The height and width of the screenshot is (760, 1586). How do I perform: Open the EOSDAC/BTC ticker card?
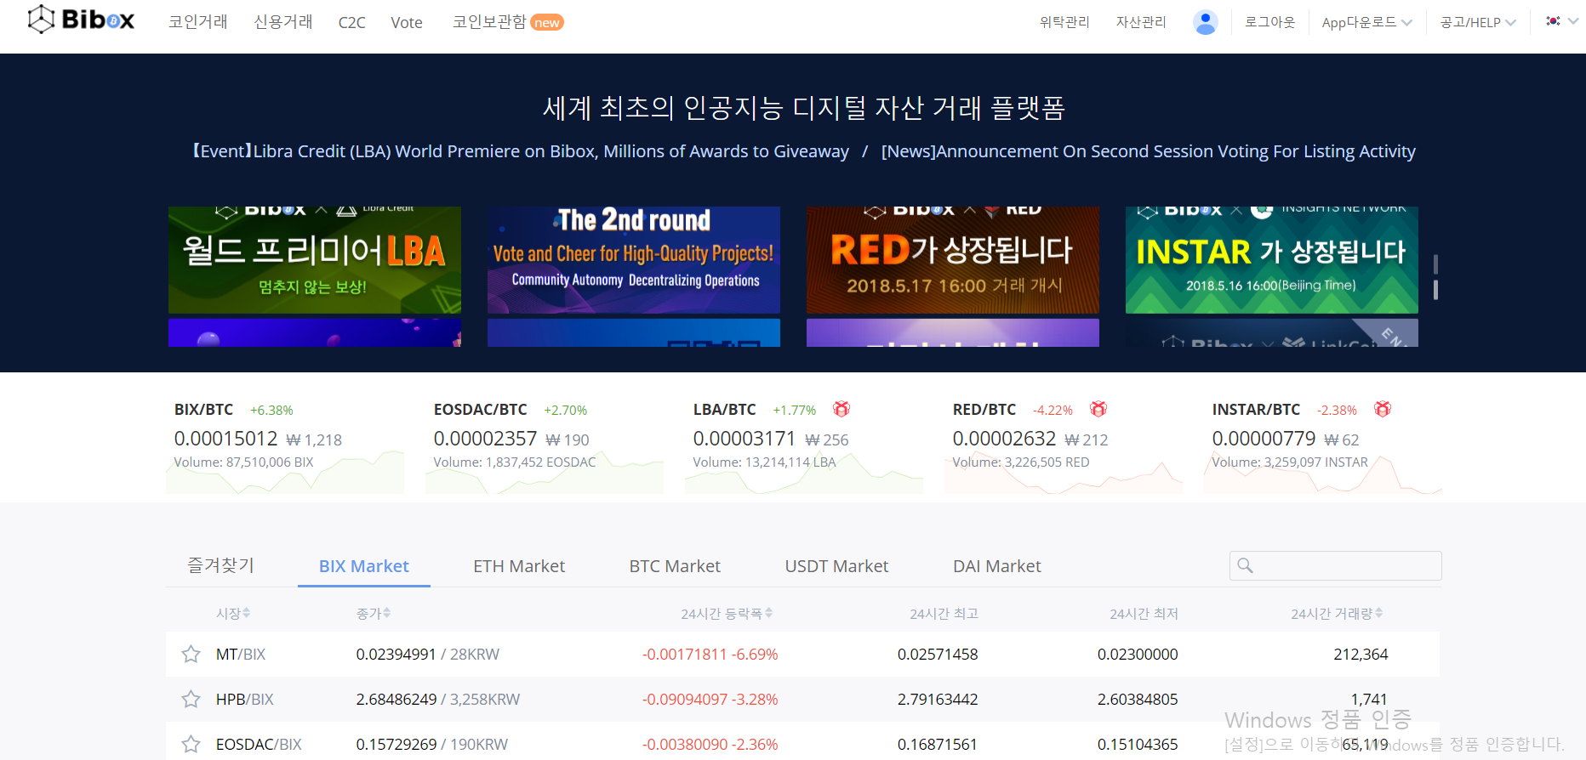click(x=545, y=447)
